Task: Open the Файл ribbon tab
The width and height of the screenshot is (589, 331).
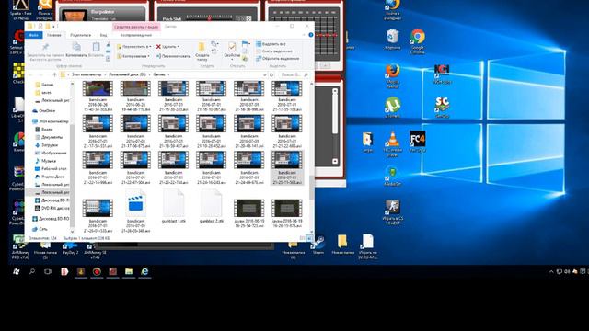Action: pos(33,35)
